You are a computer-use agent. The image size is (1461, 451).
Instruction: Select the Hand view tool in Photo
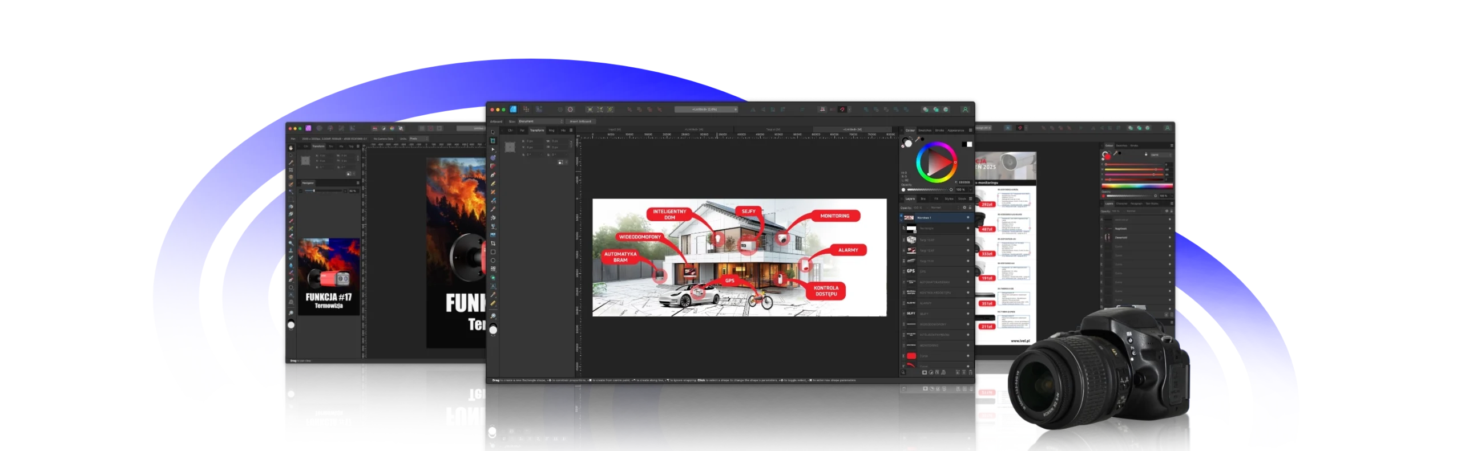[x=291, y=148]
